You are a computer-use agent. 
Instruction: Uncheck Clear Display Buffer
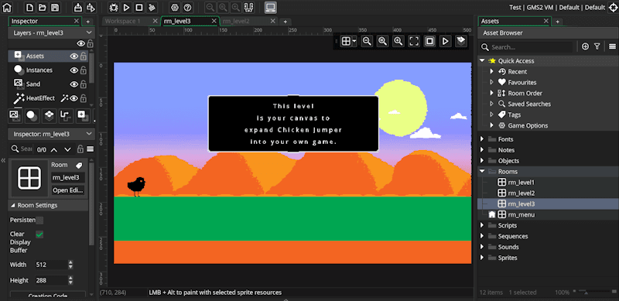click(x=39, y=234)
